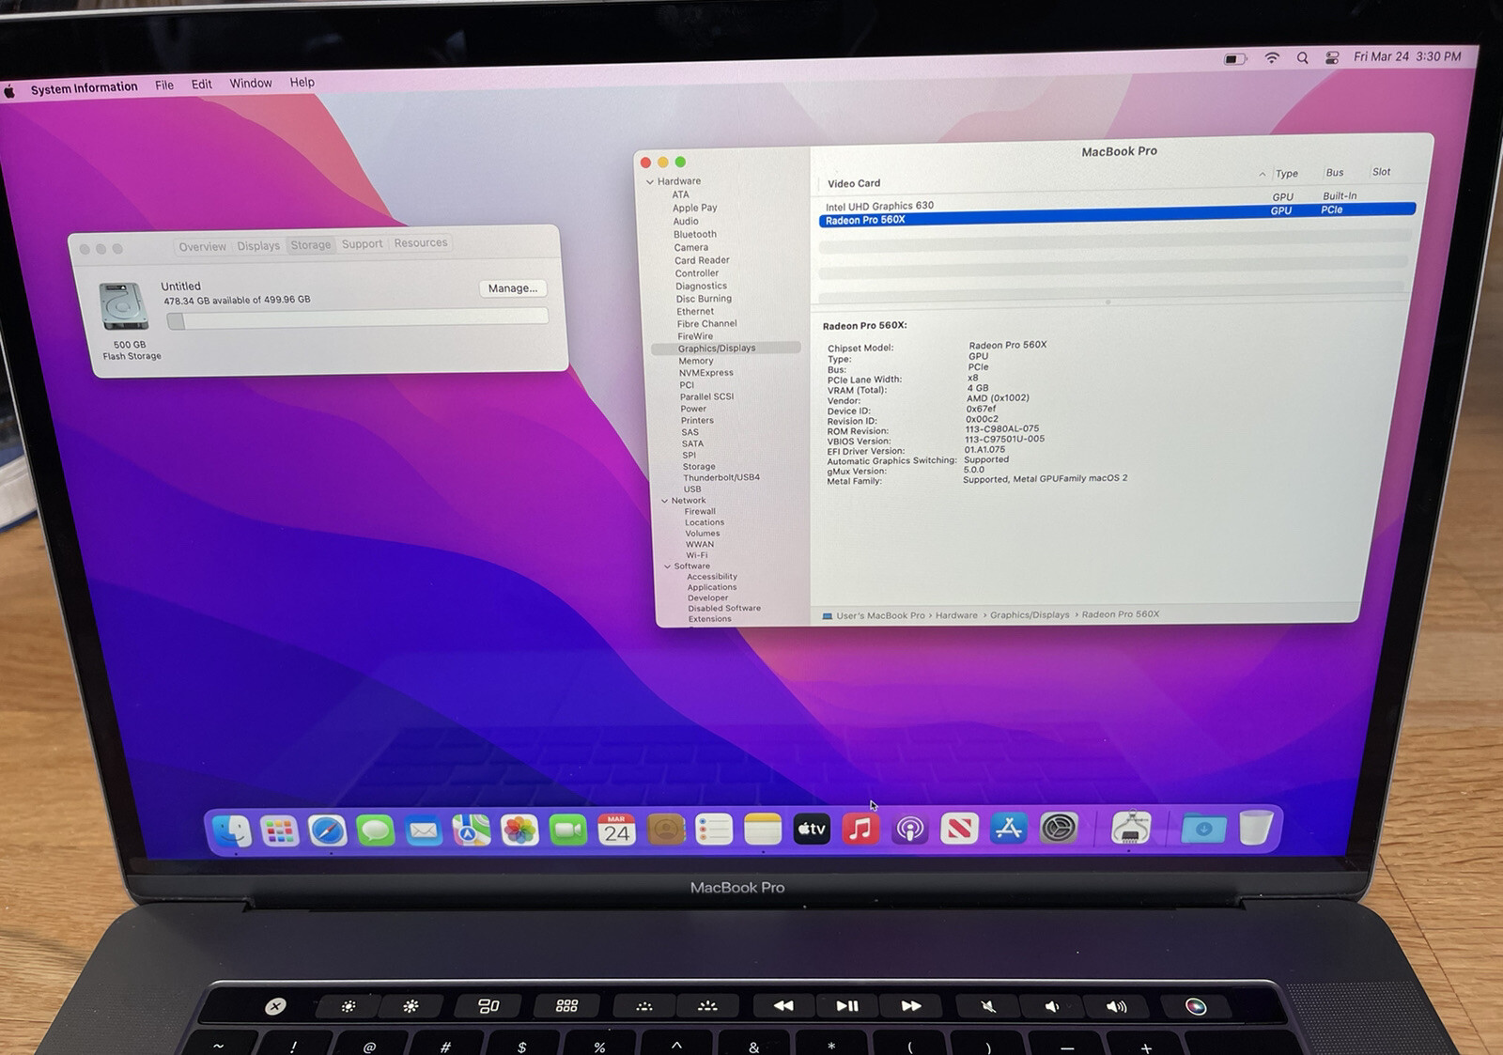Open the Window menu
This screenshot has width=1503, height=1055.
pos(251,84)
